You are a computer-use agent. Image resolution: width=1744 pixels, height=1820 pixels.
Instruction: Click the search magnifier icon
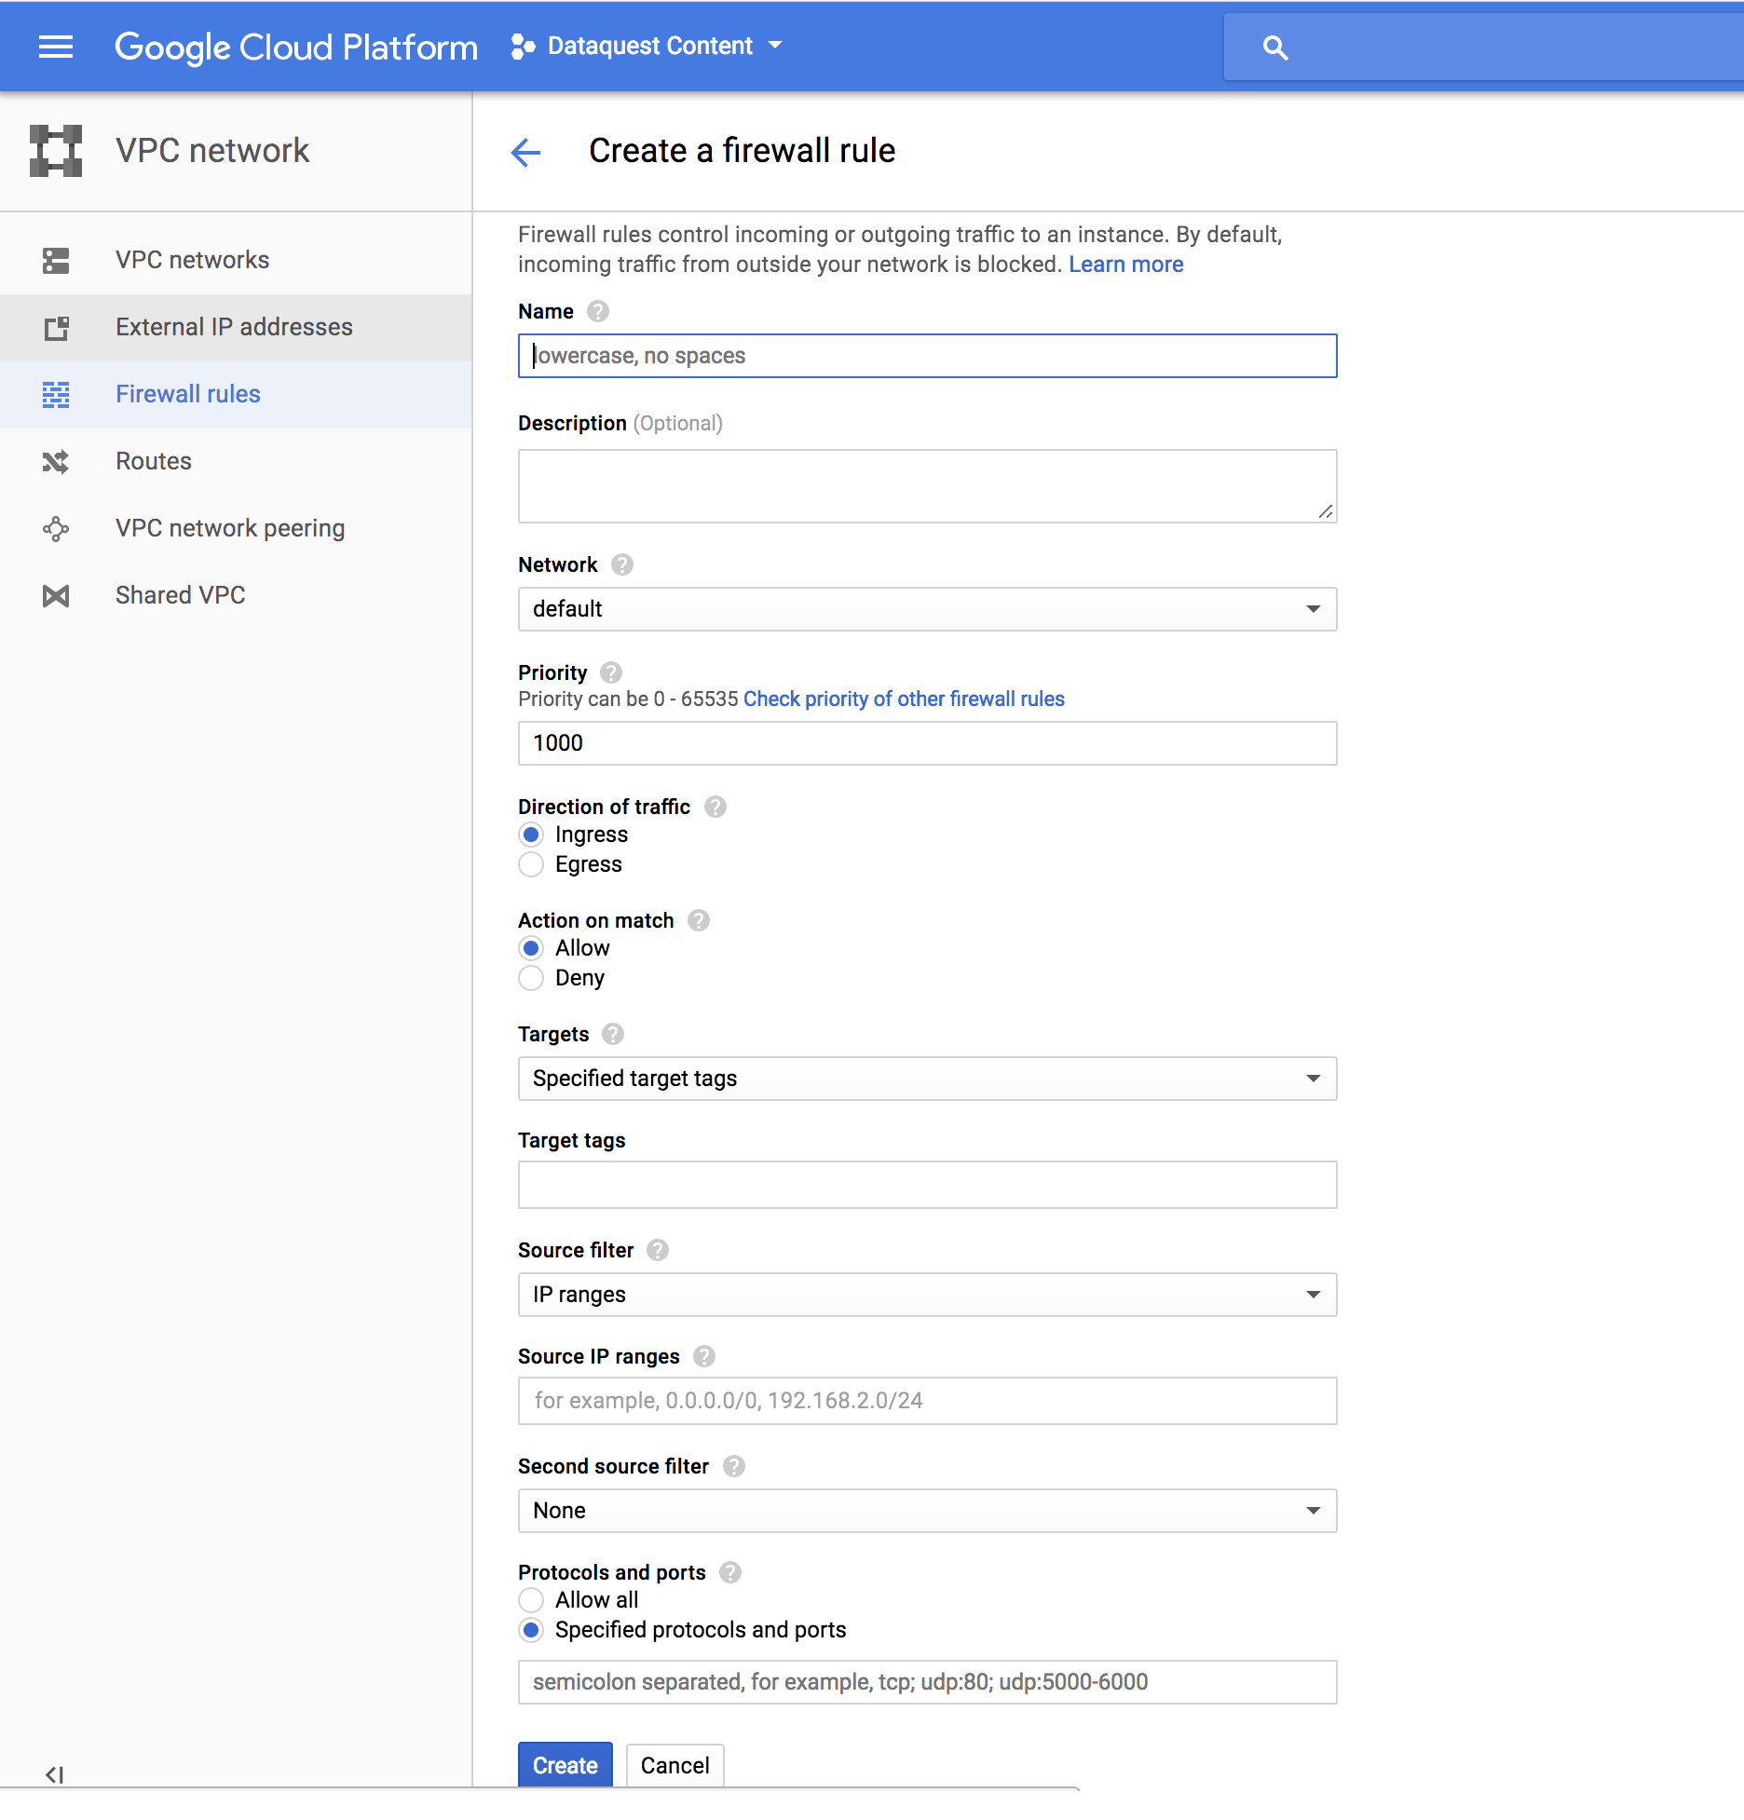tap(1274, 48)
